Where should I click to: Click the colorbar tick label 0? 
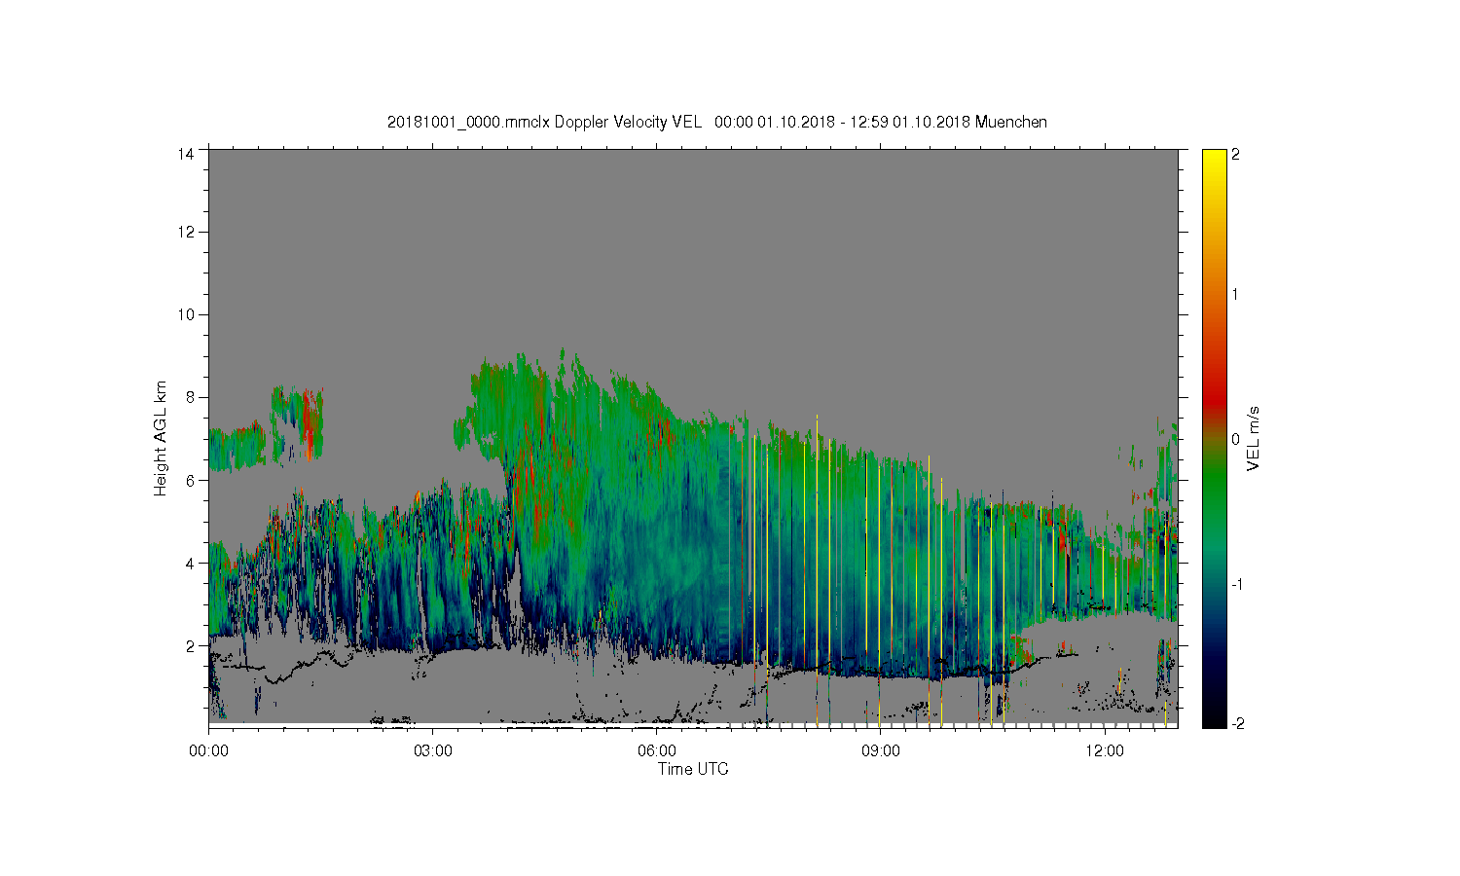(1236, 439)
